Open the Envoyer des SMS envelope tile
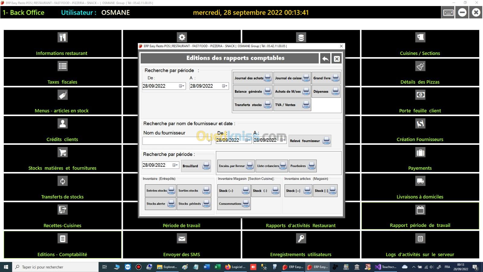Viewport: 483px width, 272px height. pos(182,244)
